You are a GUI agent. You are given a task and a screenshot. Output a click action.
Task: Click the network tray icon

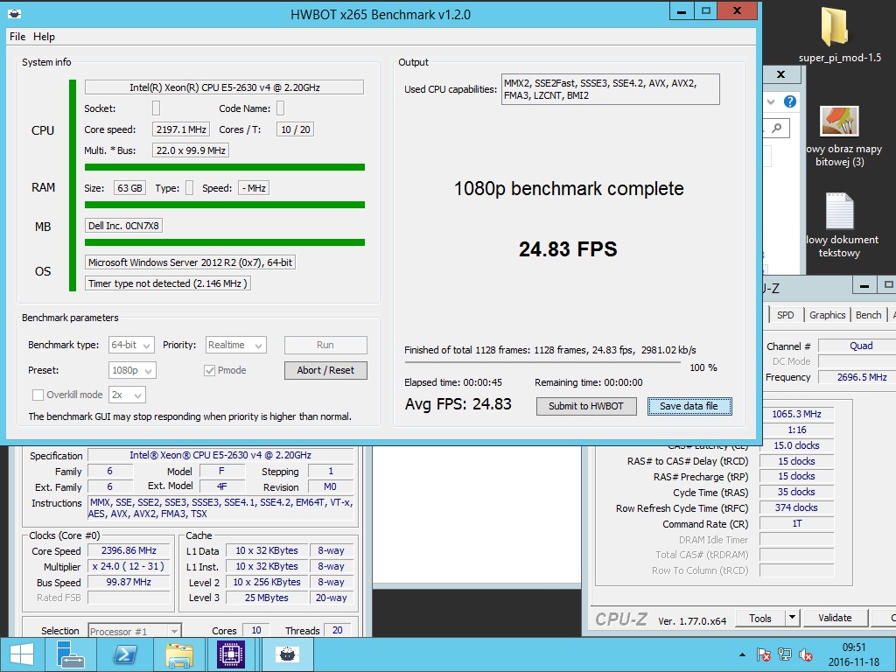tap(785, 654)
